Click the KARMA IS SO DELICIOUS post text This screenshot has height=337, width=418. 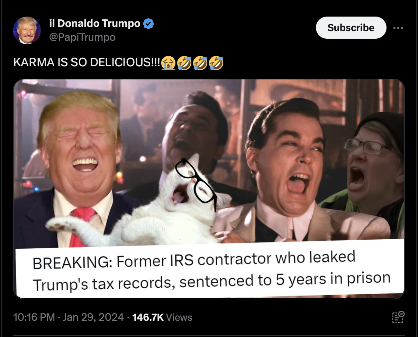click(87, 63)
